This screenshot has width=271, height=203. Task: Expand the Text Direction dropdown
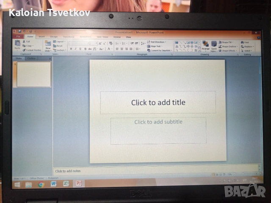(x=157, y=42)
